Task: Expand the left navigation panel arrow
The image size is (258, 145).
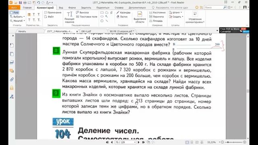Action: tap(13, 36)
